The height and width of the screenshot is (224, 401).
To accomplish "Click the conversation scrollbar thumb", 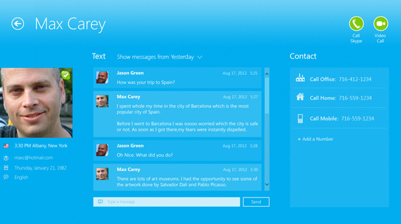I will [x=267, y=96].
